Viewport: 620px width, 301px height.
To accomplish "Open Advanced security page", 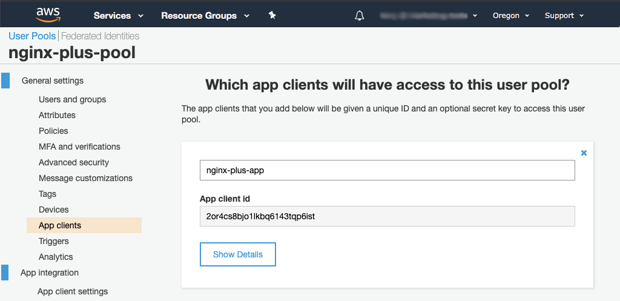I will [74, 162].
